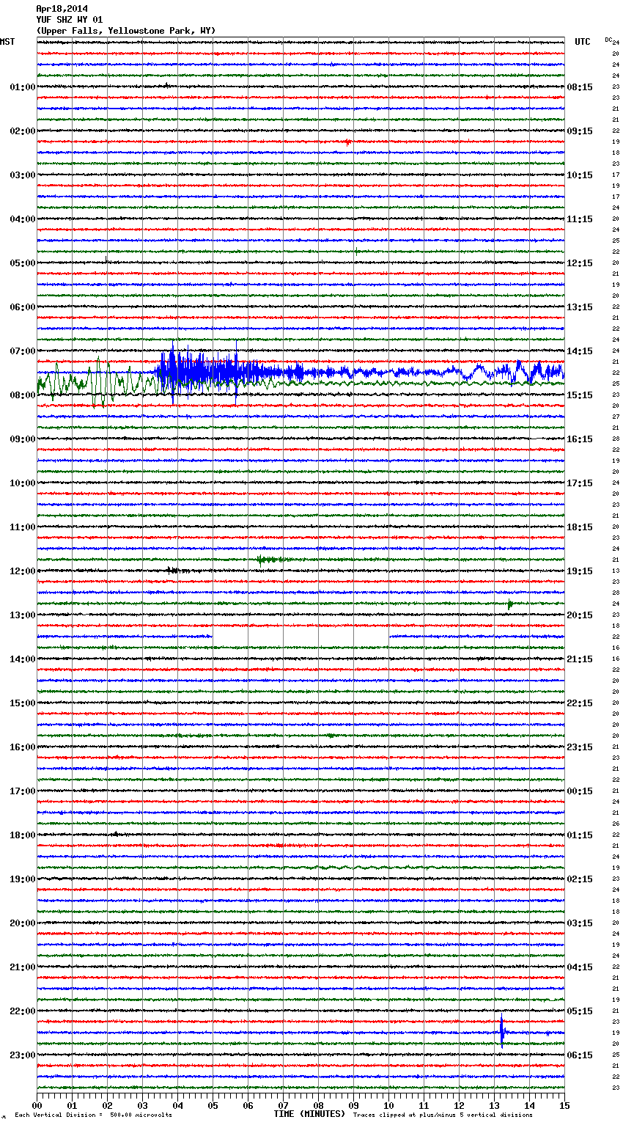The image size is (623, 1125).
Task: Select the 13:00 MST time label
Action: coord(23,615)
